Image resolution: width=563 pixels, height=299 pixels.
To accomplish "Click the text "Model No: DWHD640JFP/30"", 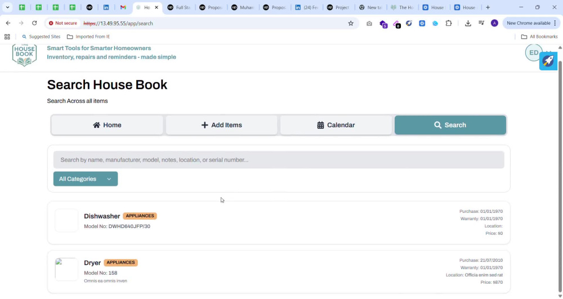I will (117, 226).
